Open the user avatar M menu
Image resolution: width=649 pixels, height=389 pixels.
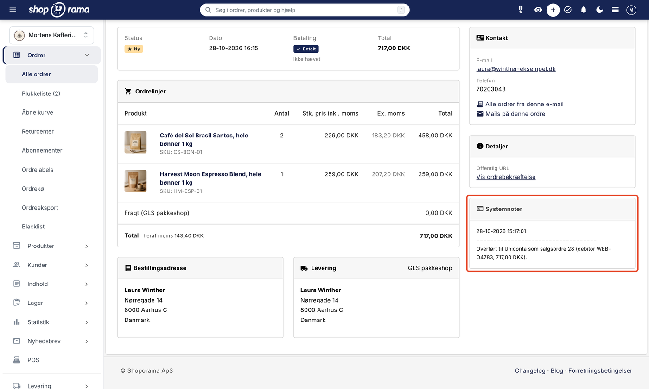[x=631, y=10]
